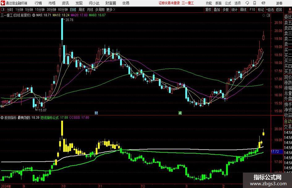Switch to 5分钟 period tab

pos(29,10)
